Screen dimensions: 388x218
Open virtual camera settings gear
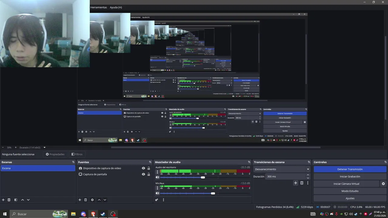tap(383, 184)
